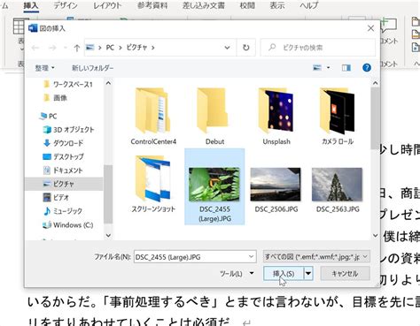Open the 整理 dropdown menu
Image resolution: width=420 pixels, height=326 pixels.
tap(44, 68)
